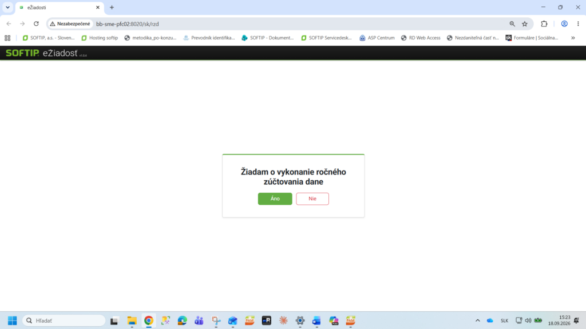Viewport: 586px width, 329px height.
Task: Open the browser extensions puzzle icon
Action: pos(544,23)
